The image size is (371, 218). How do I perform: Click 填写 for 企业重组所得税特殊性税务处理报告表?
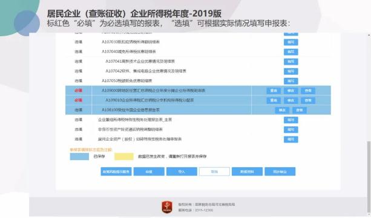[291, 120]
